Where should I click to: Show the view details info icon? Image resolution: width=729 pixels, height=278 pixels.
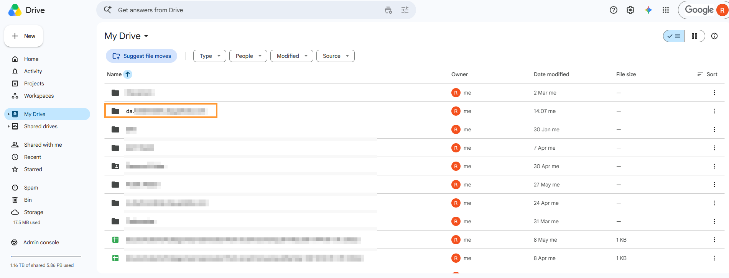click(714, 36)
